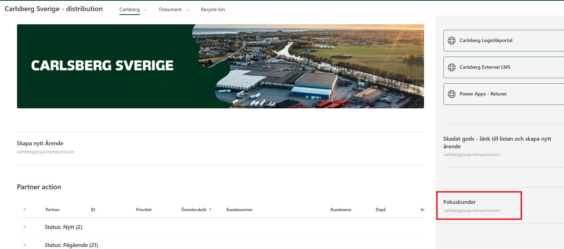
Task: Sort by the Partner column header
Action: click(x=53, y=210)
